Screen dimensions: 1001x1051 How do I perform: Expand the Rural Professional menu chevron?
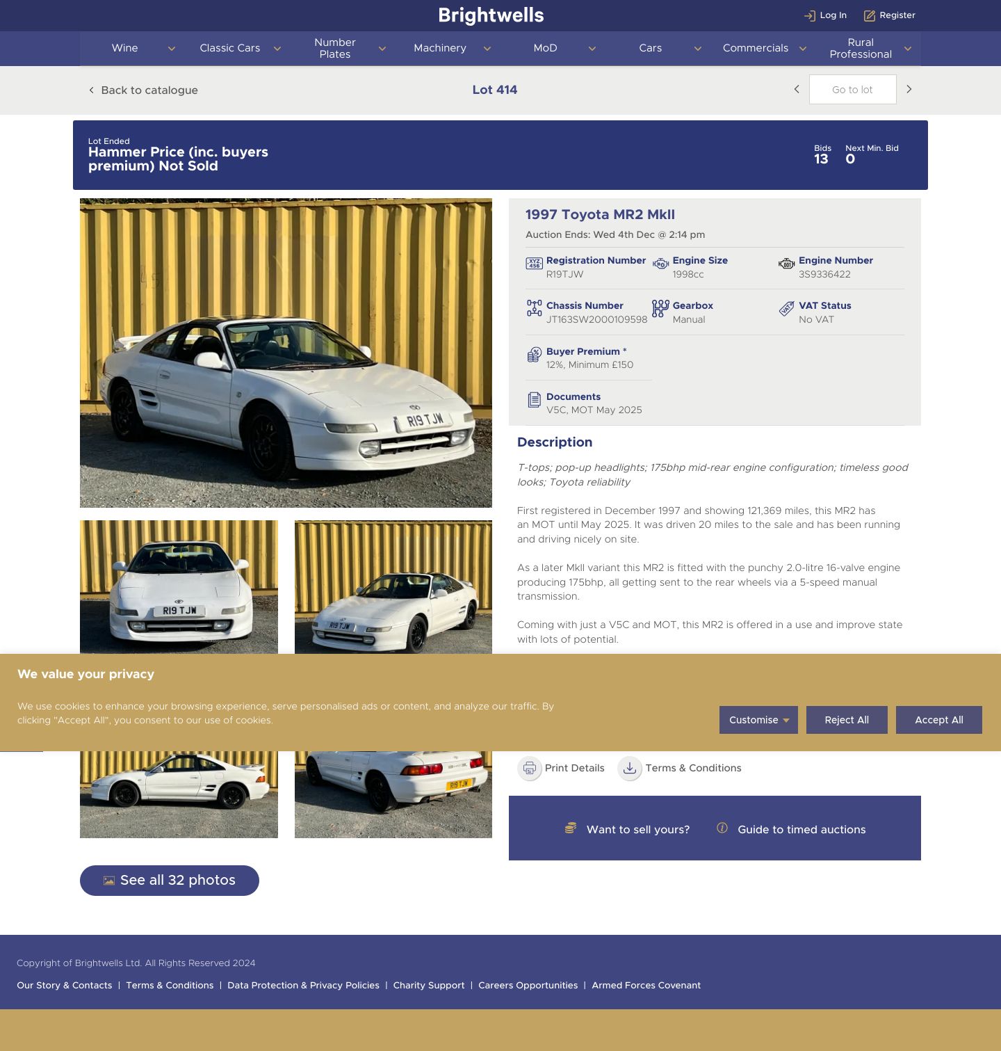click(908, 49)
